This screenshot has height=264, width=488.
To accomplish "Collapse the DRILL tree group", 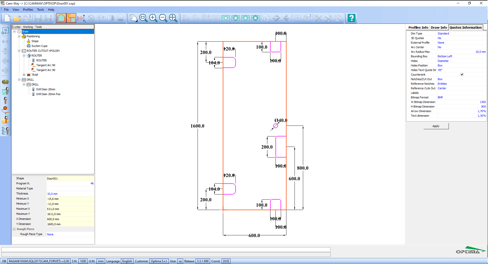I will point(19,80).
